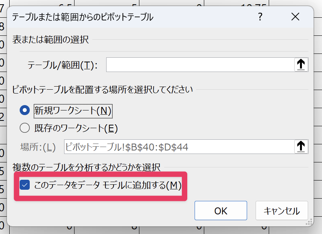Click the range selector arrow beside テーブル/範囲 field
Viewport: 322px width, 234px height.
(x=301, y=65)
